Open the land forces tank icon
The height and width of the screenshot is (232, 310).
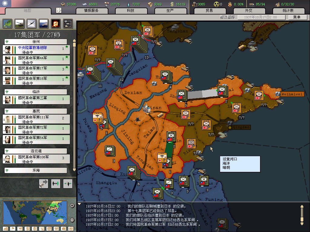[19, 24]
